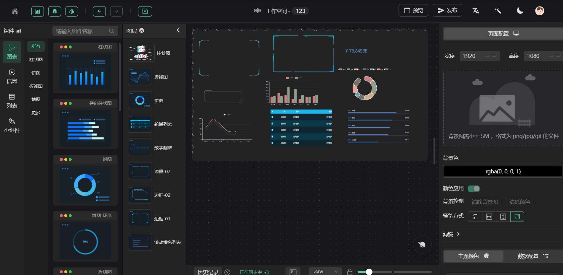
Task: Open the 小组件 panel in left sidebar
Action: pos(12,125)
